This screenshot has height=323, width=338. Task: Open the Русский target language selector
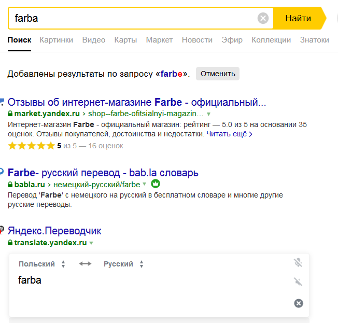(123, 264)
